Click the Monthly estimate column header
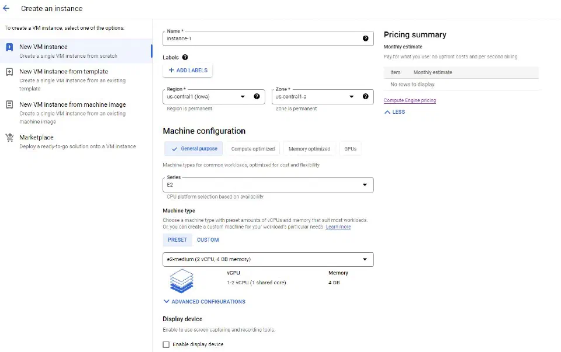The height and width of the screenshot is (352, 561). coord(432,72)
